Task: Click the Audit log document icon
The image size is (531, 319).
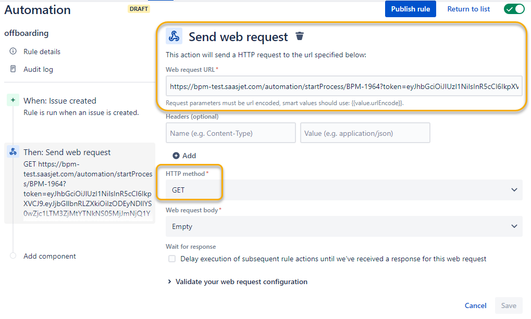Action: click(13, 69)
